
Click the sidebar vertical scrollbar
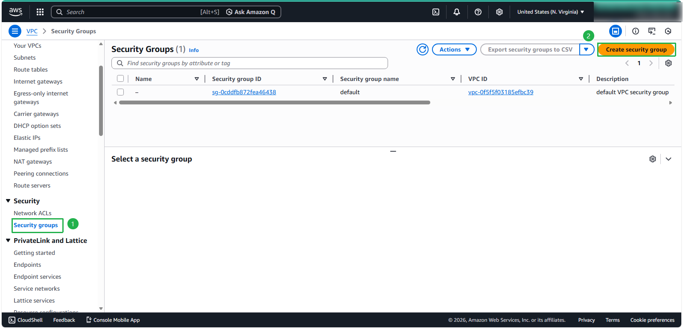pyautogui.click(x=101, y=101)
